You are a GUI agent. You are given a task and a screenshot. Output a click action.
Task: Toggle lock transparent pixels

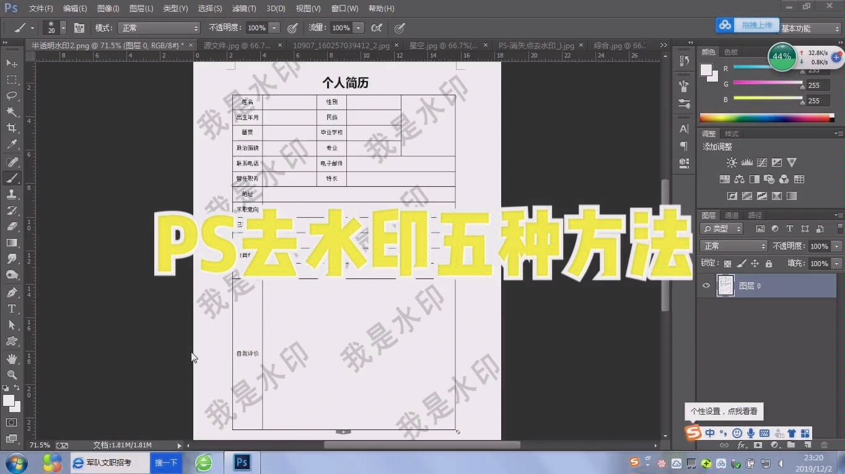727,264
